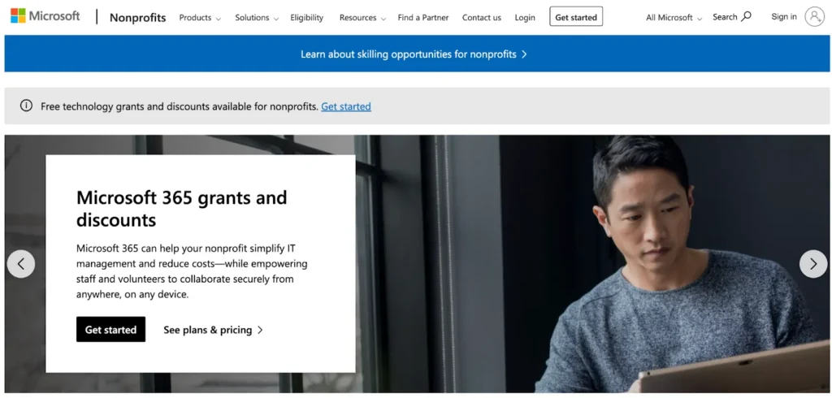Open skilling opportunities for nonprofits banner
The width and height of the screenshot is (832, 398).
[x=414, y=54]
